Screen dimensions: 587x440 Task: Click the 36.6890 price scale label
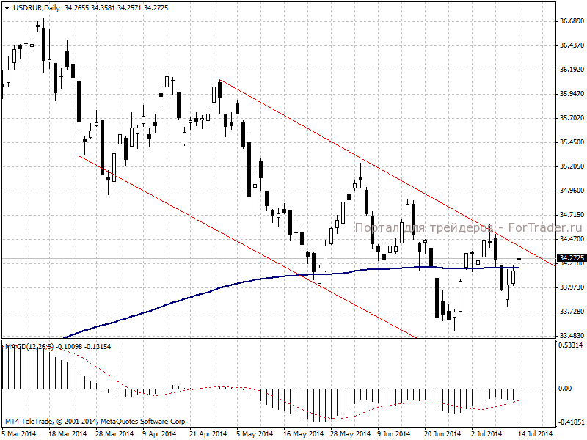pos(572,21)
